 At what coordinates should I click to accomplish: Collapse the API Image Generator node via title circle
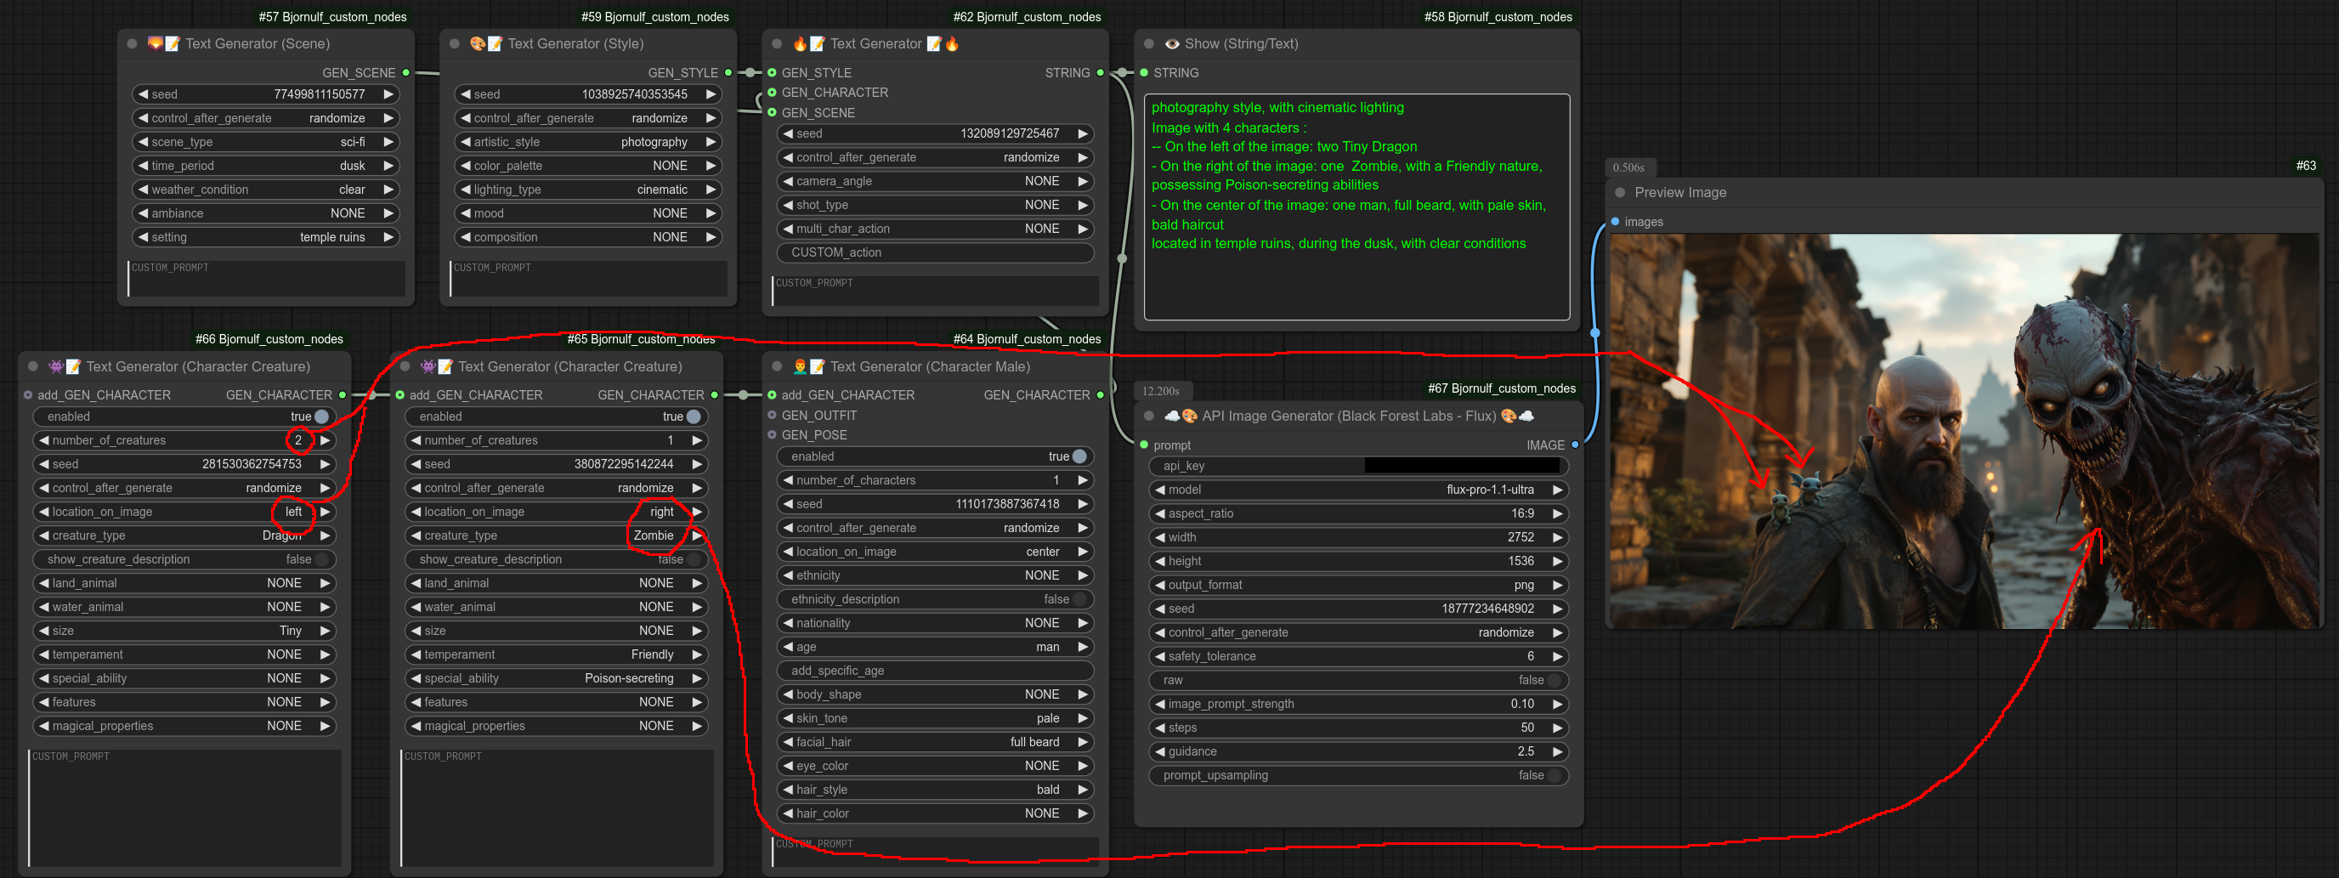tap(1151, 416)
